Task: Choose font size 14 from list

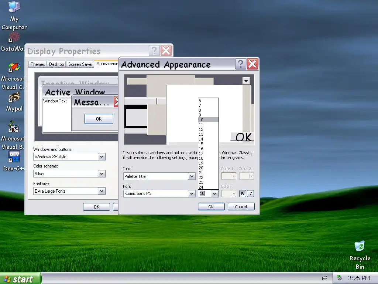Action: [x=208, y=139]
